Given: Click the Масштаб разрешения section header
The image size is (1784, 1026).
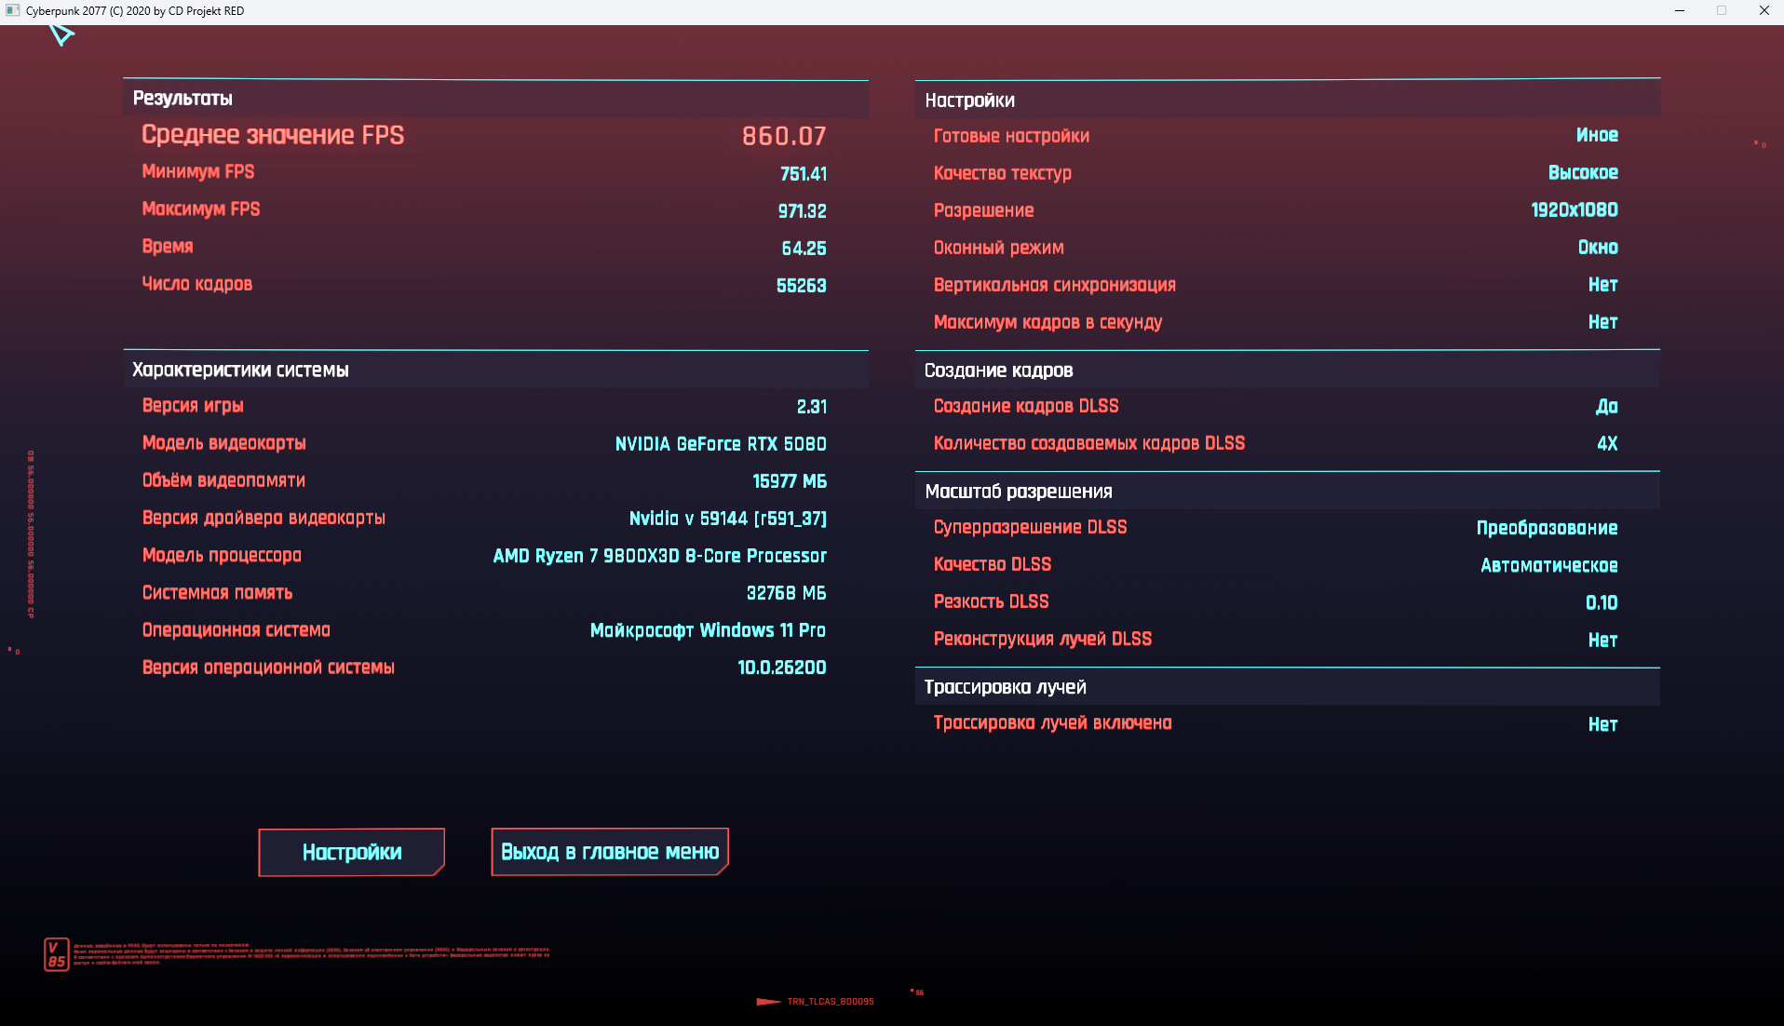Looking at the screenshot, I should [x=1288, y=491].
